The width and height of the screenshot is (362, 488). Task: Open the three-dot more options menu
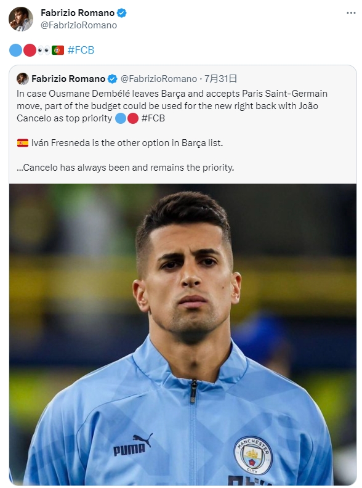click(351, 13)
